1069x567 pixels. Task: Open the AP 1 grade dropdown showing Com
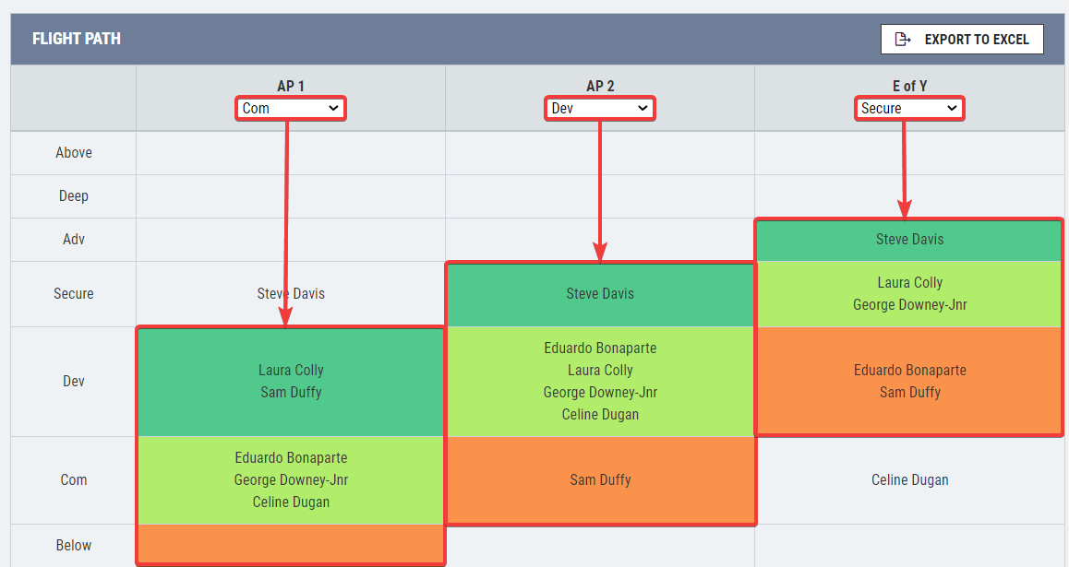pyautogui.click(x=291, y=108)
